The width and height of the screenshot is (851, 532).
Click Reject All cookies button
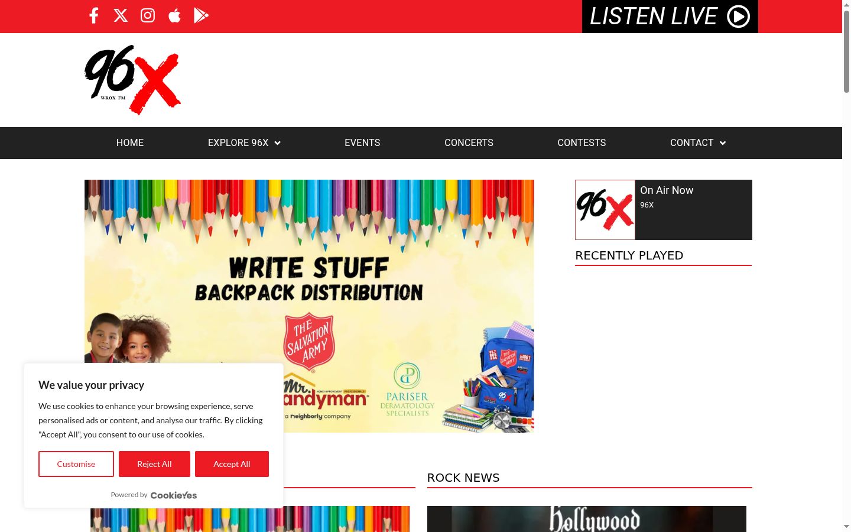154,464
